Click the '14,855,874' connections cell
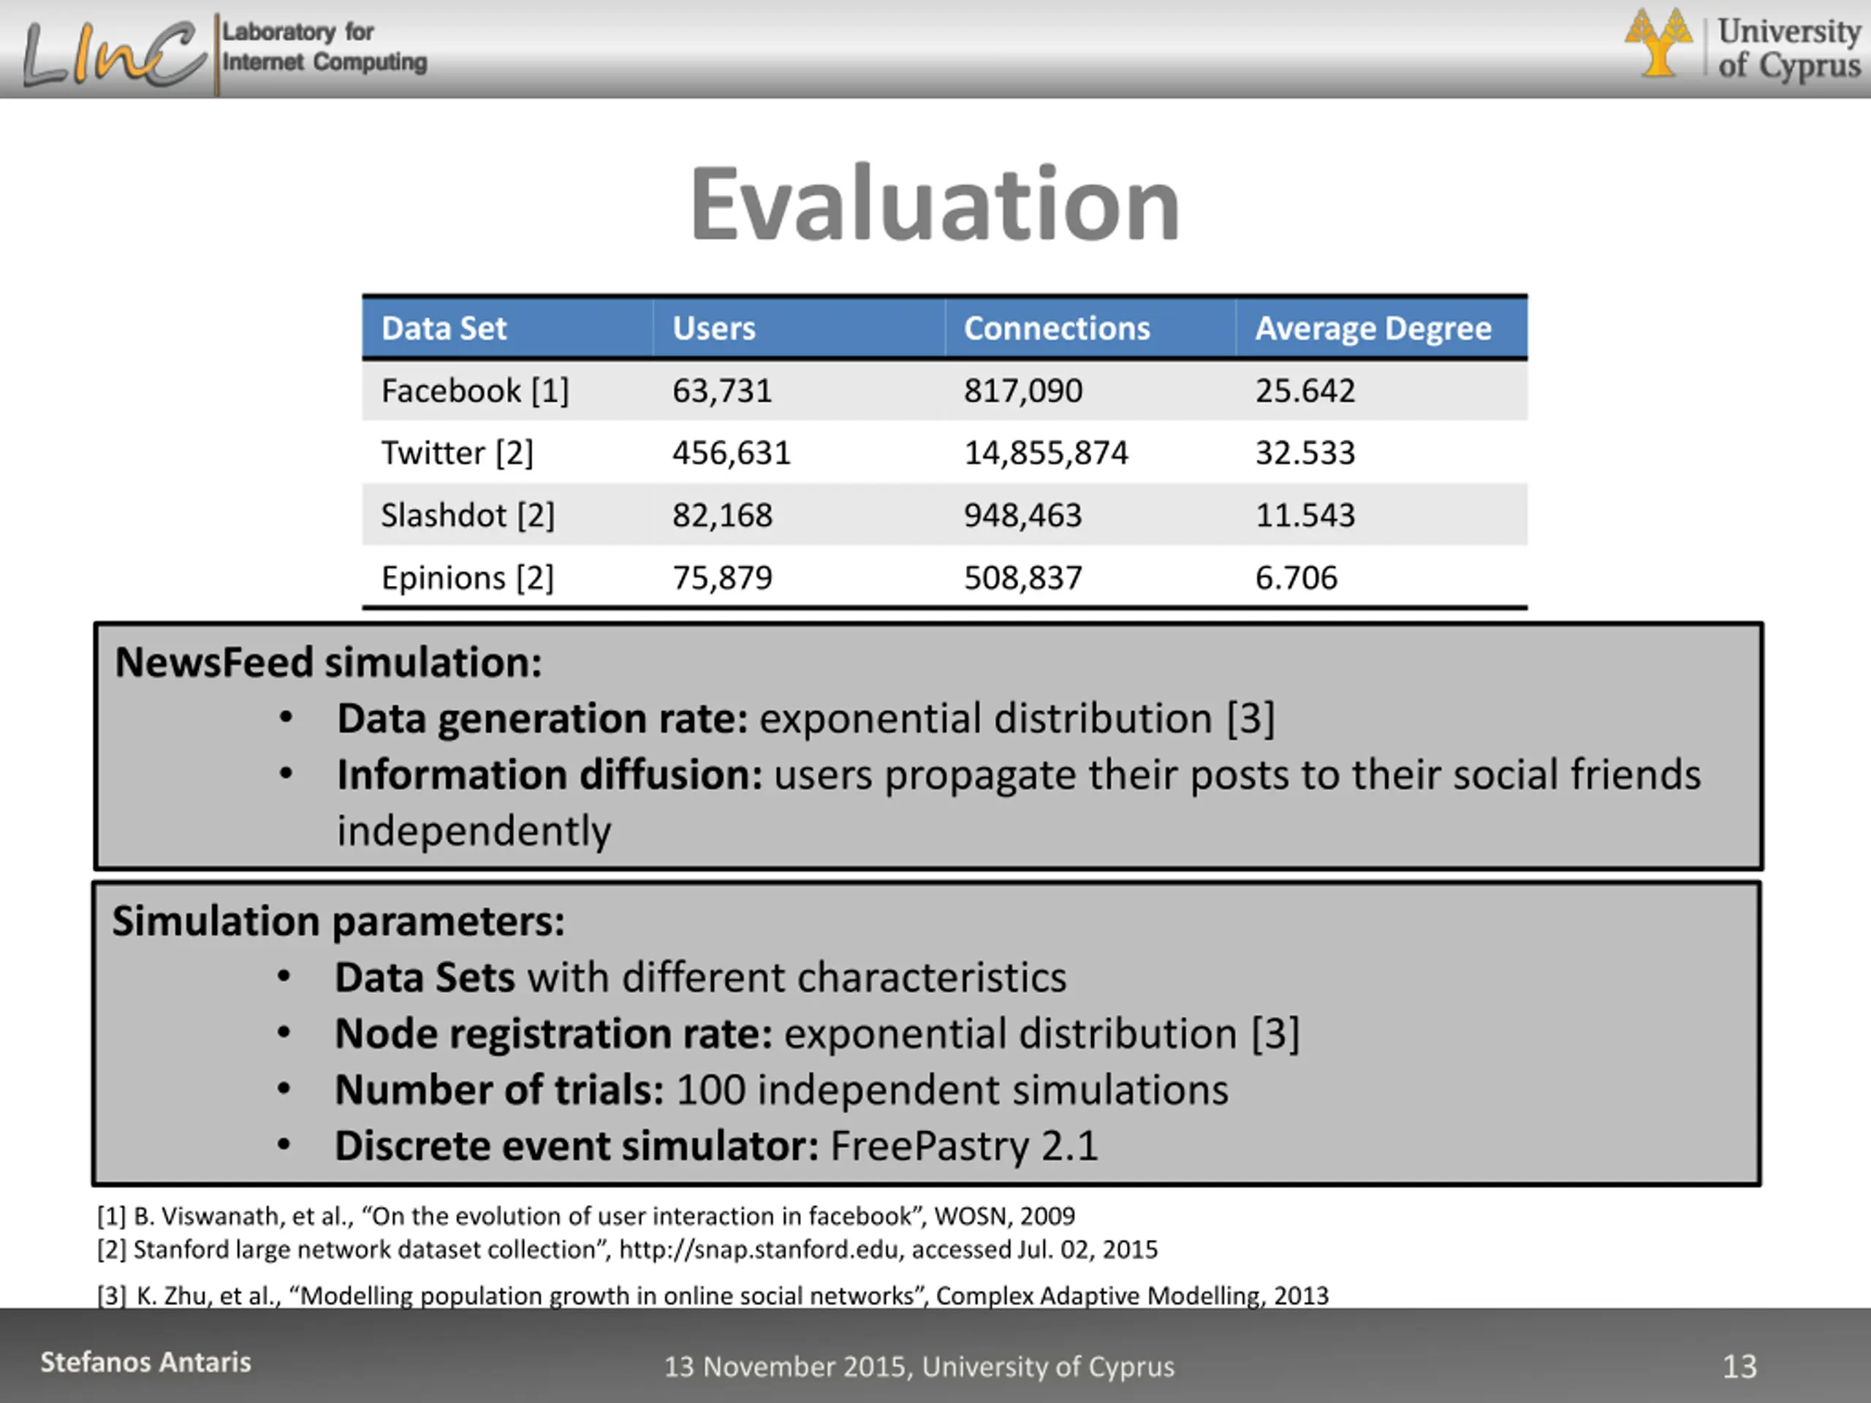Screen dimensions: 1871x1403 click(x=1047, y=453)
